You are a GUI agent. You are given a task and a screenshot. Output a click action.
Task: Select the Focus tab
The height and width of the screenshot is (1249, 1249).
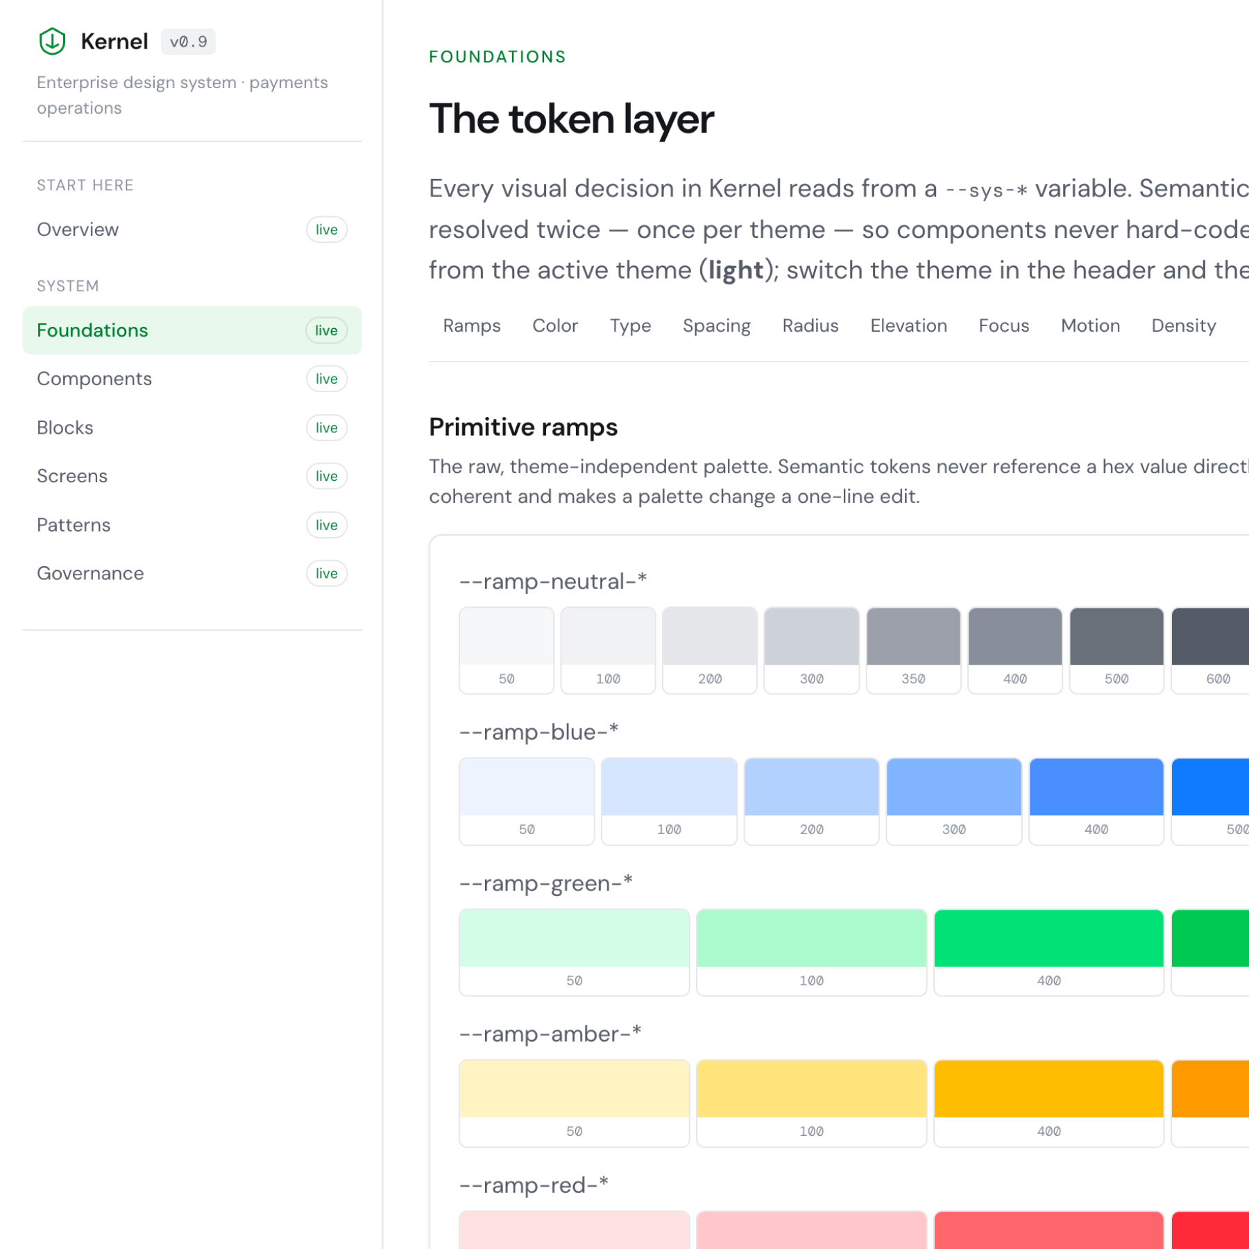pos(1004,325)
